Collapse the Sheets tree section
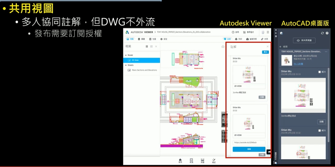Screen dimensions: 335x167 pyautogui.click(x=126, y=65)
